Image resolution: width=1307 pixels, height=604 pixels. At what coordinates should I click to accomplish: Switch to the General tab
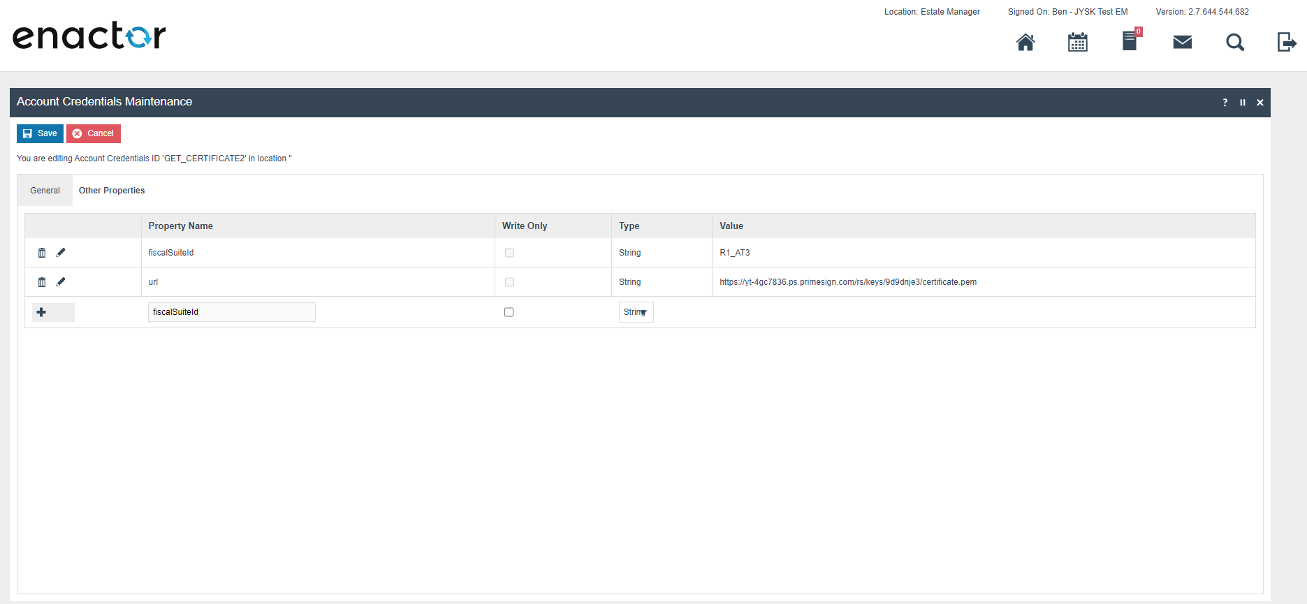point(45,191)
